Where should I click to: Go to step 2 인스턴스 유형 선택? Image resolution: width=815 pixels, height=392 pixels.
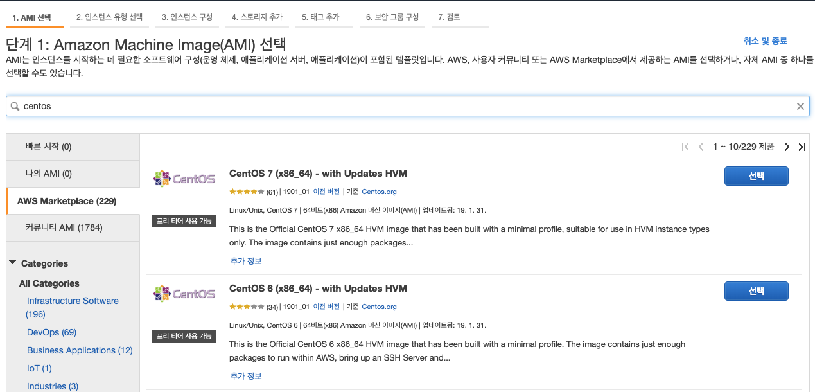pyautogui.click(x=109, y=17)
